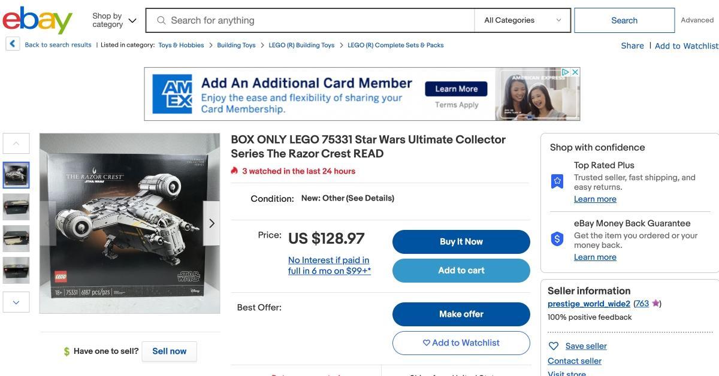
Task: Click the eBay logo
Action: click(x=37, y=20)
